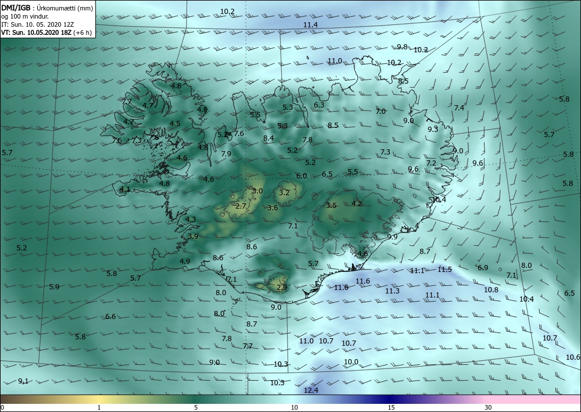Click the 4.5 value on the map

[175, 124]
